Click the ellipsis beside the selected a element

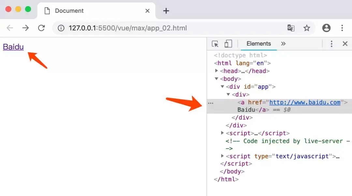[211, 103]
